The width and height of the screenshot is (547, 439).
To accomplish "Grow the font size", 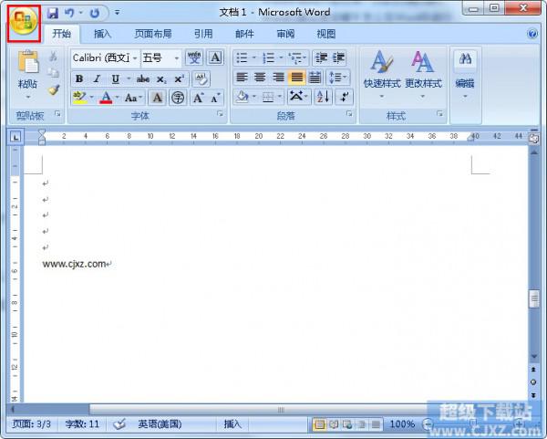I will [198, 98].
